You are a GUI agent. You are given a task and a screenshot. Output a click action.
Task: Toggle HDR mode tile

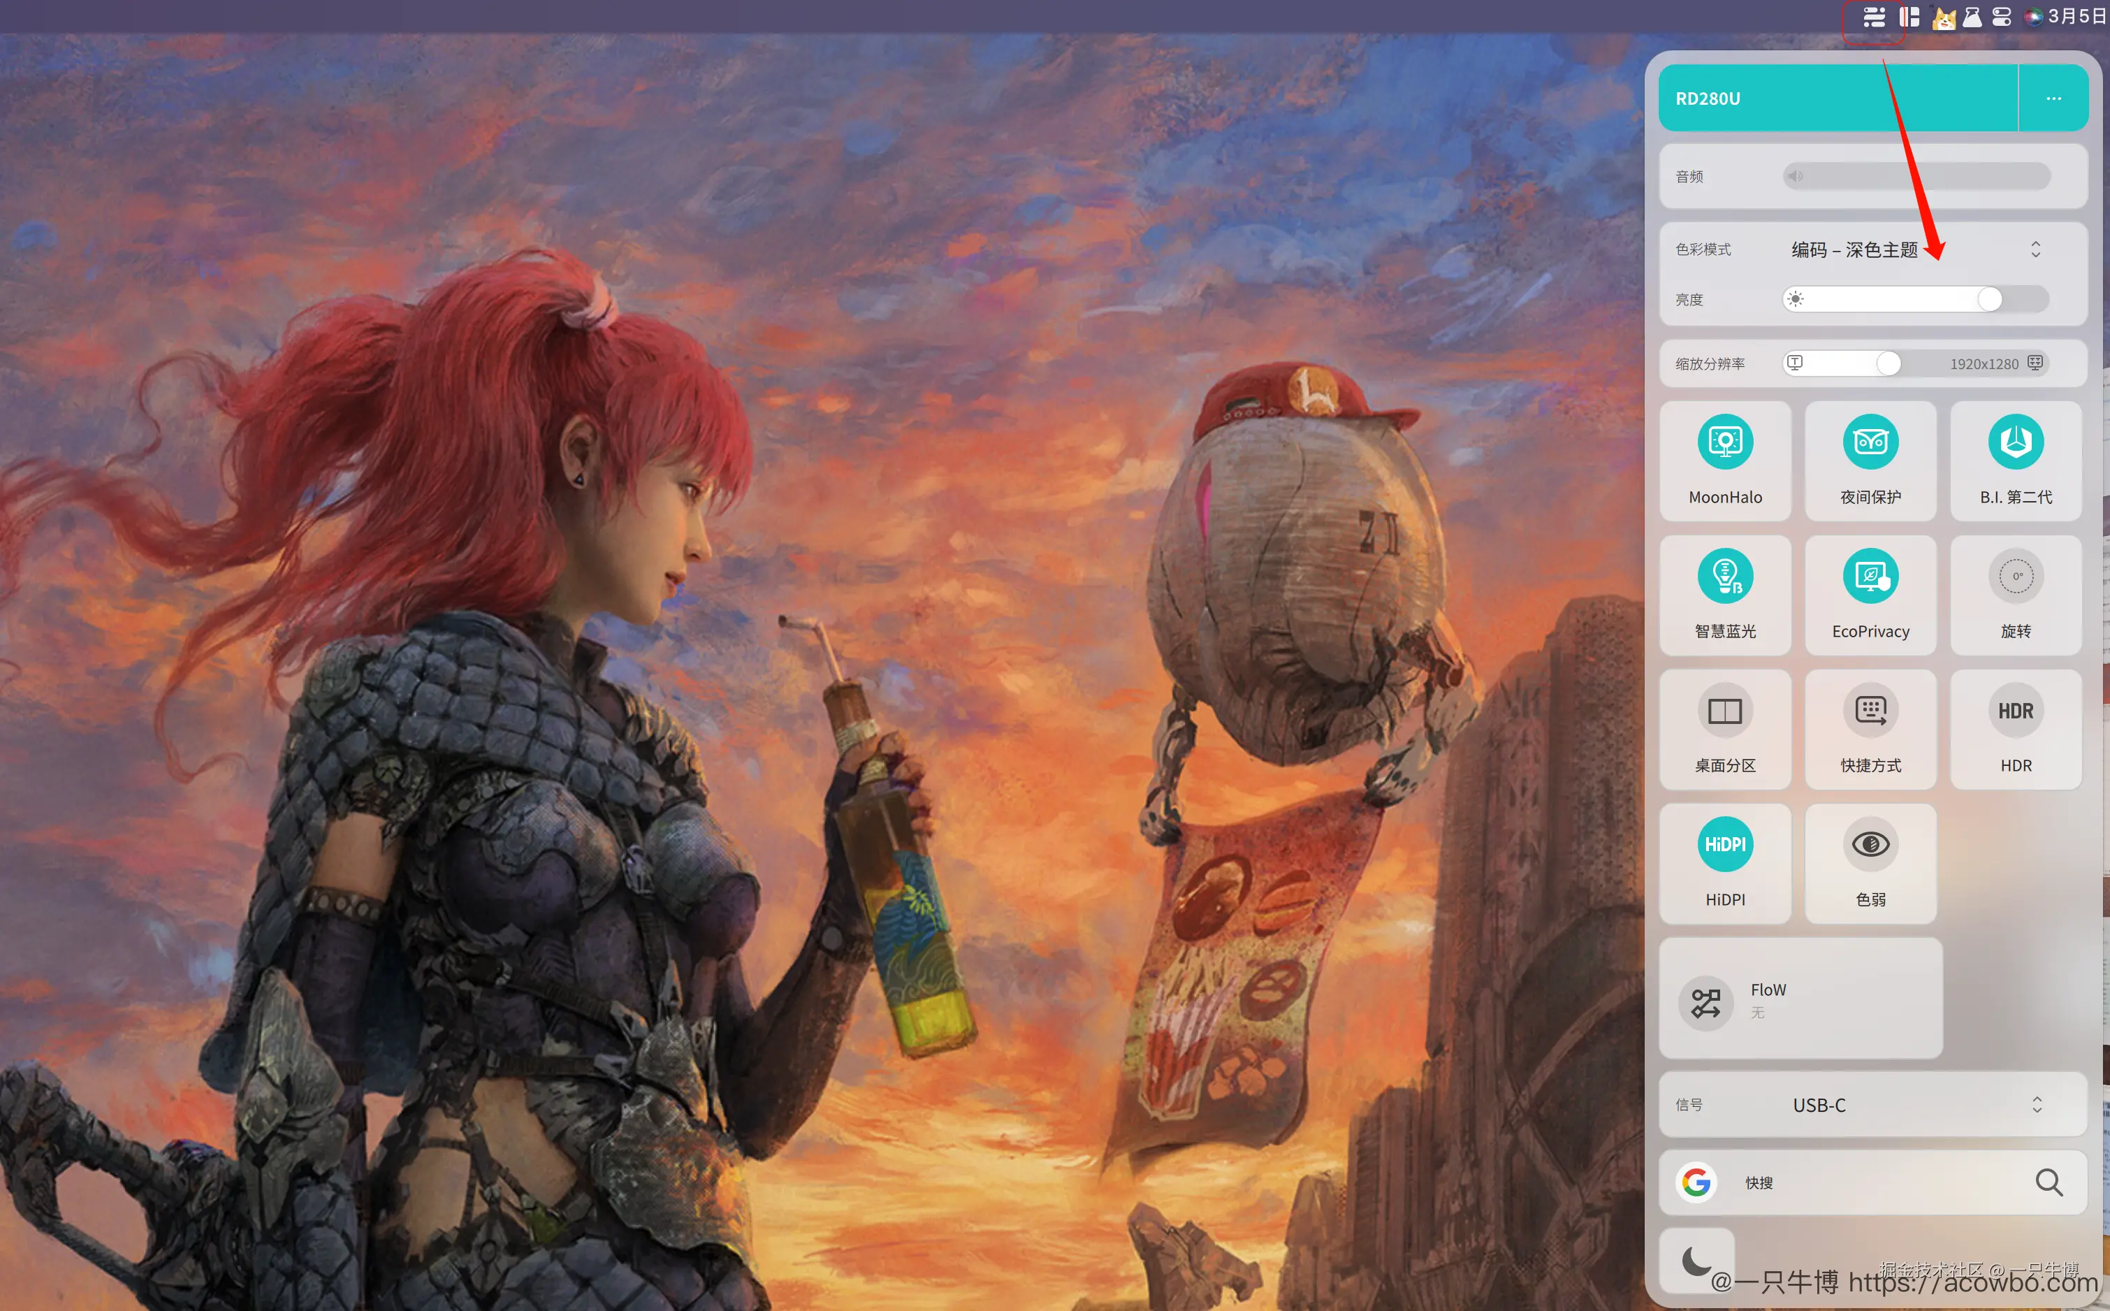click(x=2015, y=711)
